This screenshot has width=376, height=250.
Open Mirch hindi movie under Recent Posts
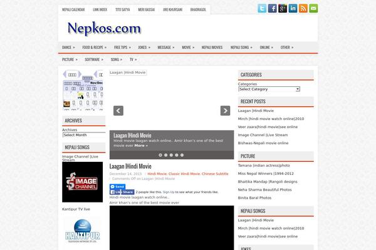pos(271,119)
